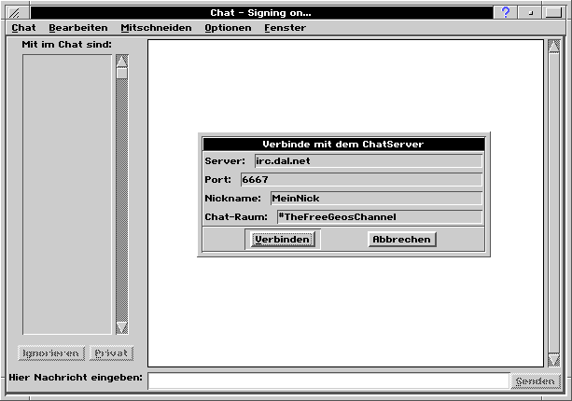
Task: Click the Server field with irc.dal.net
Action: (368, 160)
